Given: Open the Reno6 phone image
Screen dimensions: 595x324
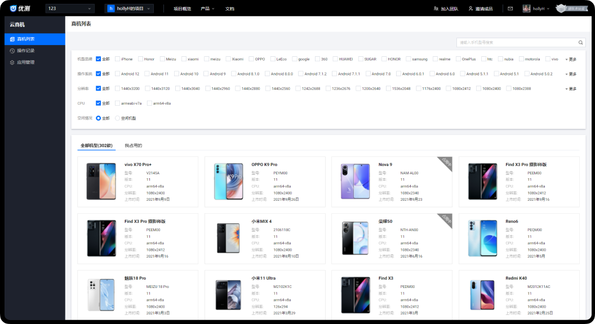Looking at the screenshot, I should (482, 238).
